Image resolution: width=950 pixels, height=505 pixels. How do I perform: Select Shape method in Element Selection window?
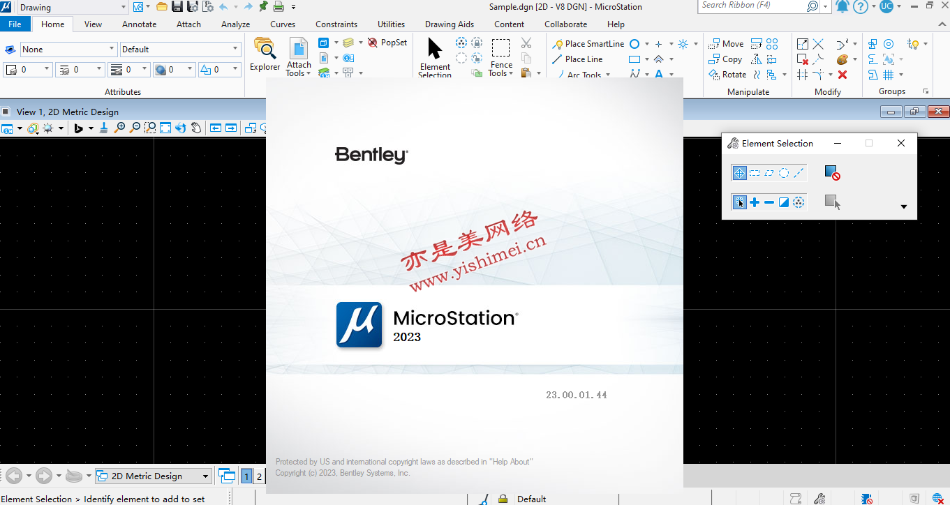[769, 173]
